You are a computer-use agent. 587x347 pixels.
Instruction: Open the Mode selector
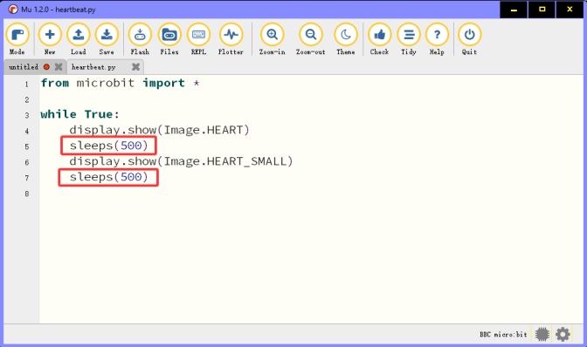click(x=17, y=39)
